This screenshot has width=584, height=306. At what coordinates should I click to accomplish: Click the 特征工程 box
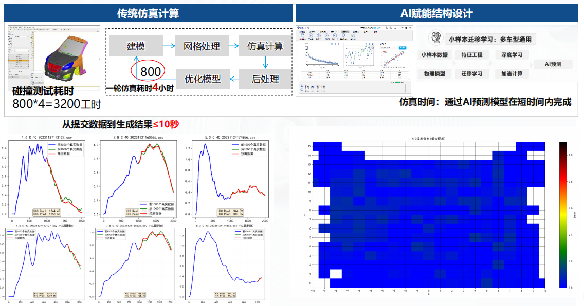pos(472,55)
